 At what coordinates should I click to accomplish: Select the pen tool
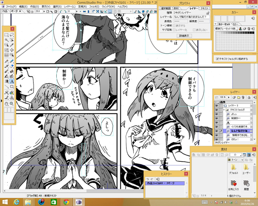click(x=6, y=61)
